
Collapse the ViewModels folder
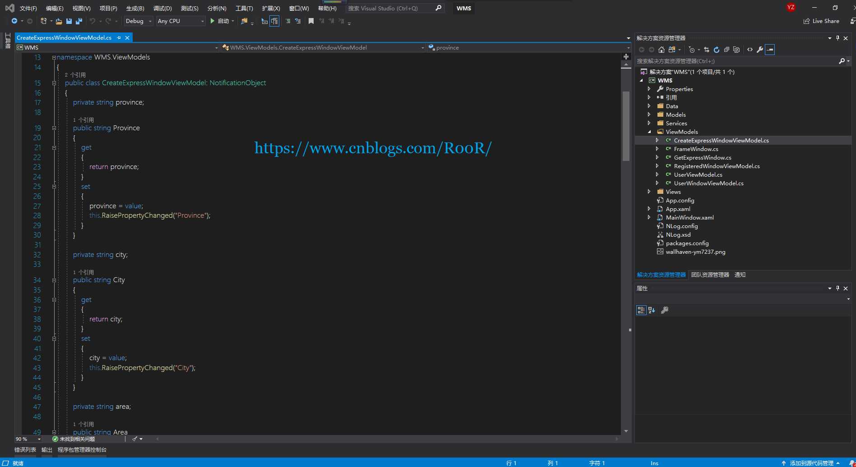point(649,132)
